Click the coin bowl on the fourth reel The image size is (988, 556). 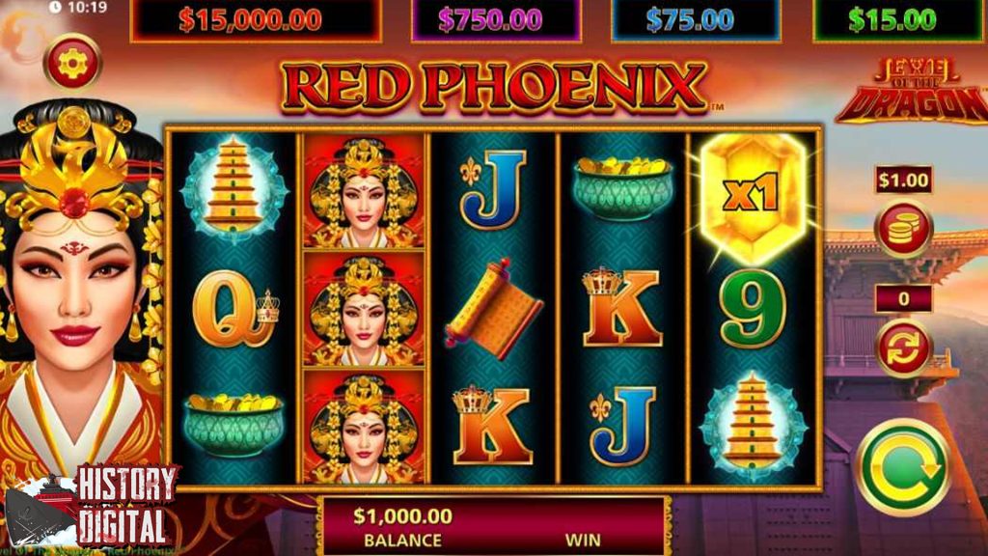tap(622, 188)
